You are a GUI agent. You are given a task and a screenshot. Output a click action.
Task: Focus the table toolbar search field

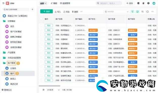click(116, 12)
